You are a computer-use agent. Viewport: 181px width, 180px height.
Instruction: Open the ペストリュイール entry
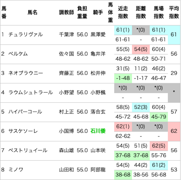tap(28, 150)
